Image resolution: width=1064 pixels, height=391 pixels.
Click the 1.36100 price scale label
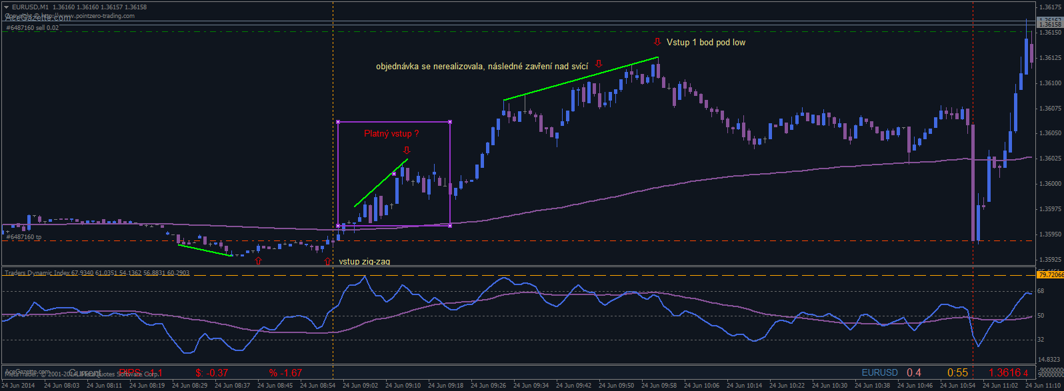[x=1049, y=83]
